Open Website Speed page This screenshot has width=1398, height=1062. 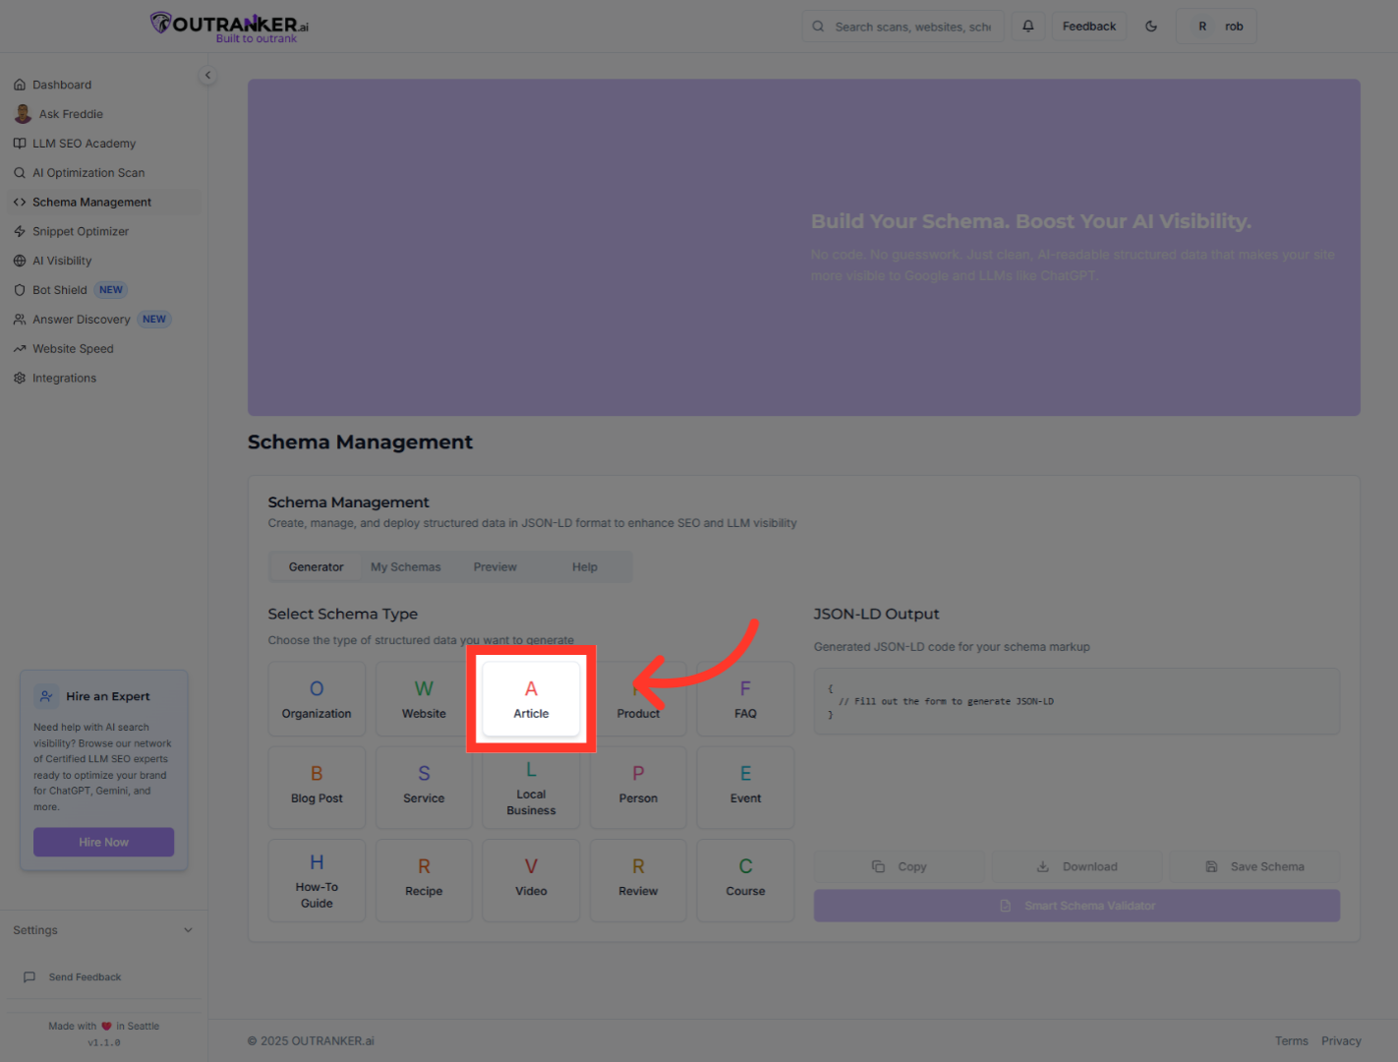tap(73, 349)
